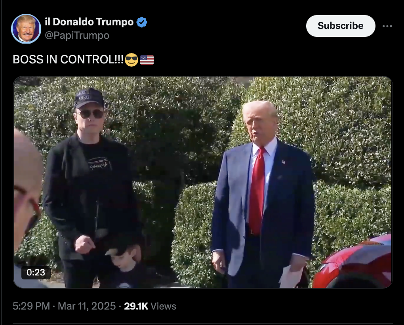Click the blue verified checkmark badge
The image size is (404, 325).
click(141, 22)
